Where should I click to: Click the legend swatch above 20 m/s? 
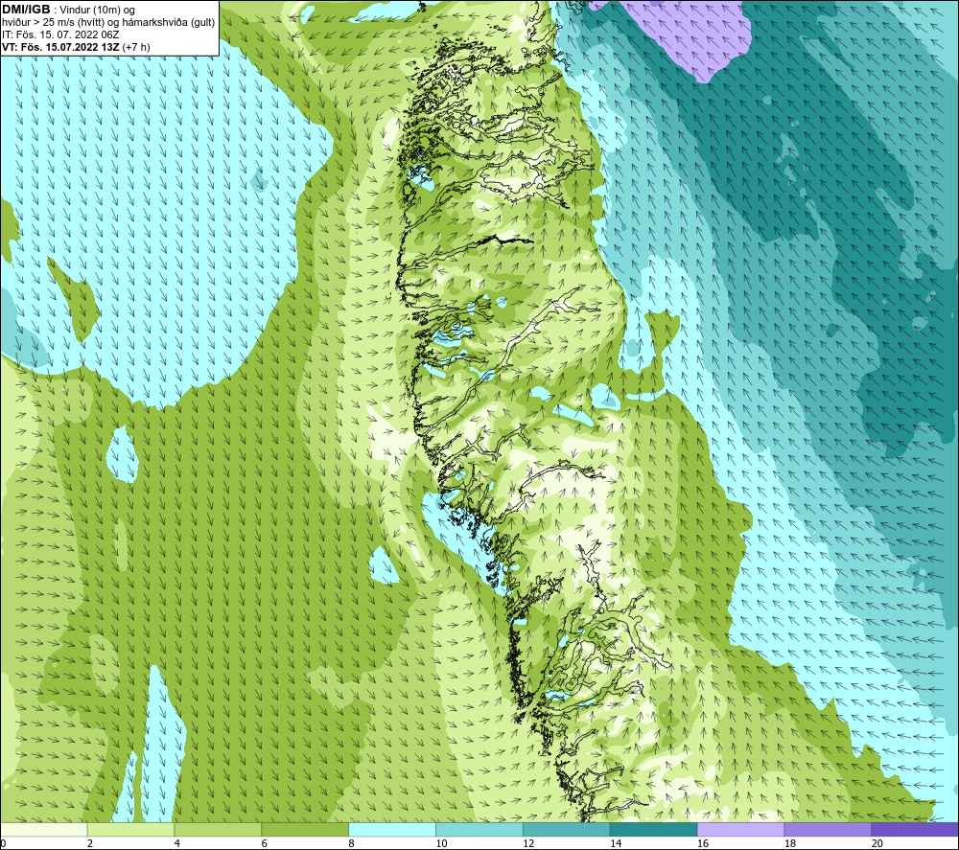914,830
